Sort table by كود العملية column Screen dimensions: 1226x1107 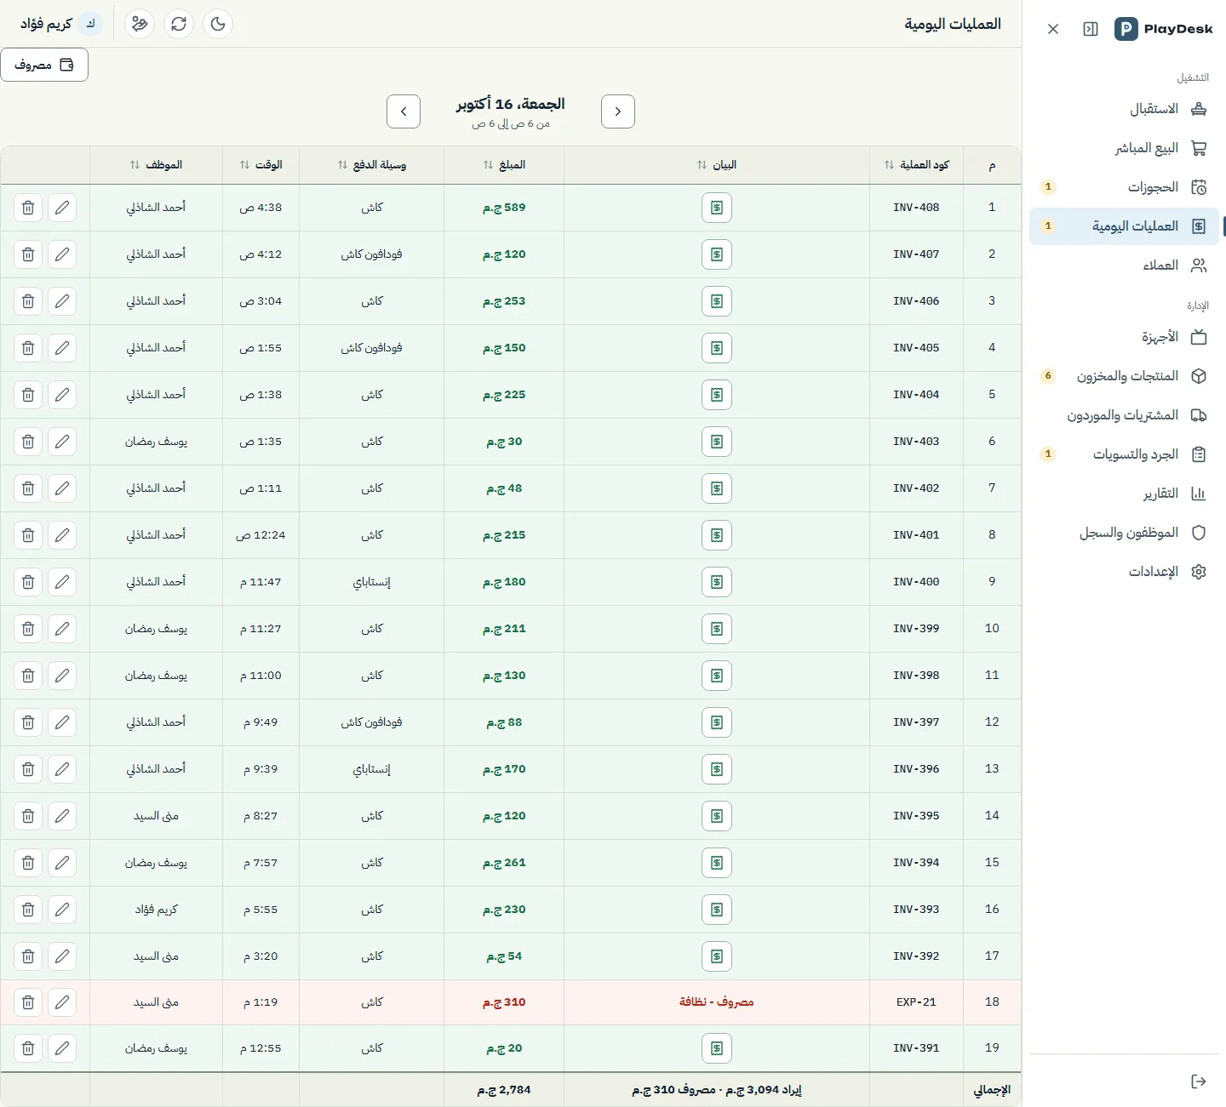(x=916, y=165)
